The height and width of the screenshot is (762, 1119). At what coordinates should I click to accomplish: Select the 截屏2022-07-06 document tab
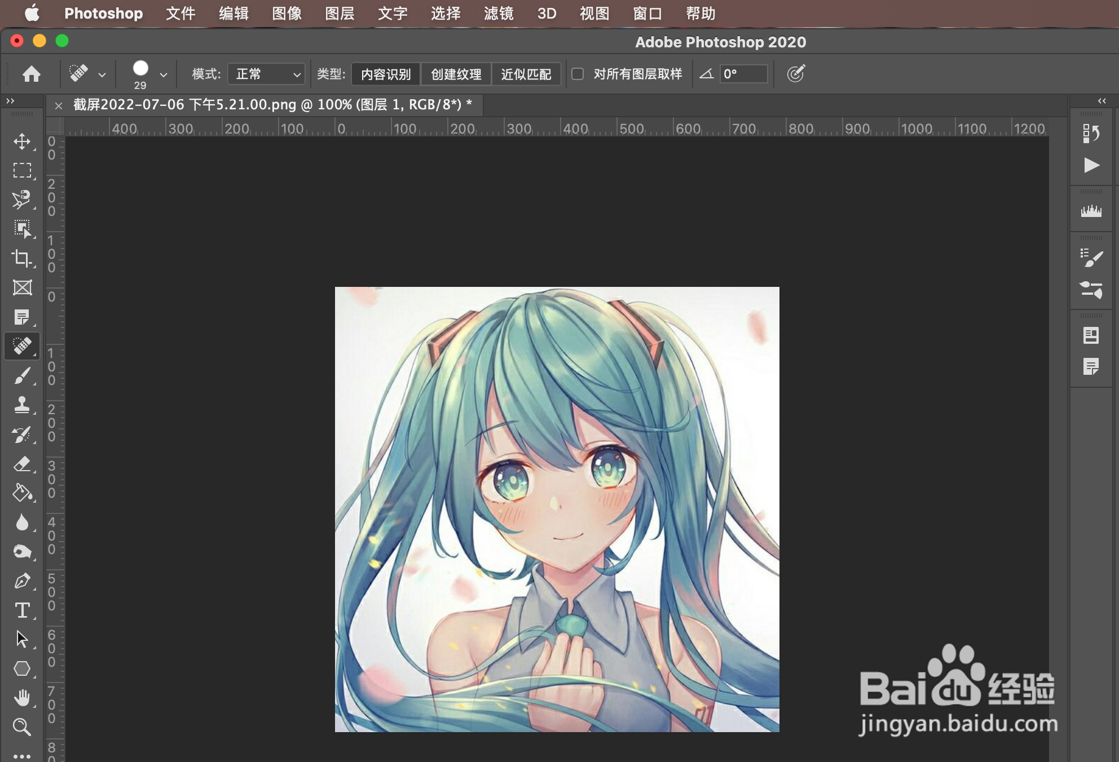[x=272, y=105]
